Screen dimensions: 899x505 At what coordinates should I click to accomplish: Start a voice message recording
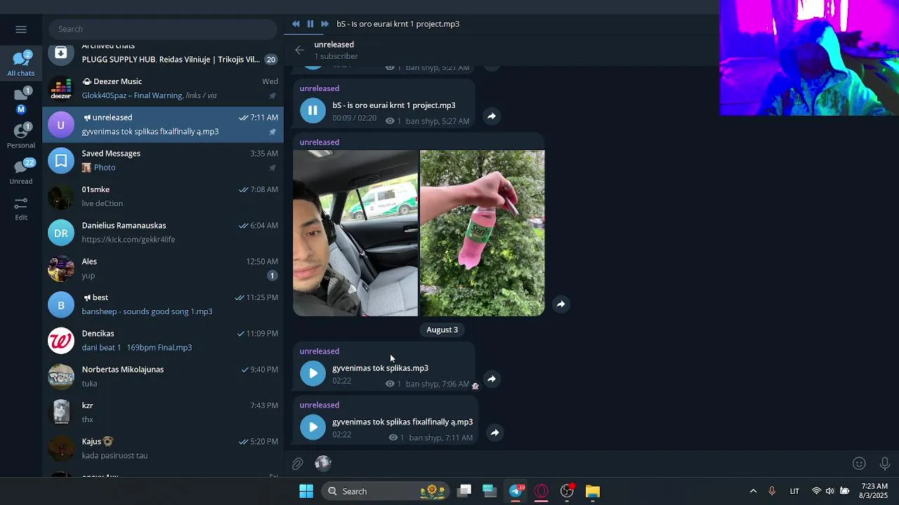[885, 464]
